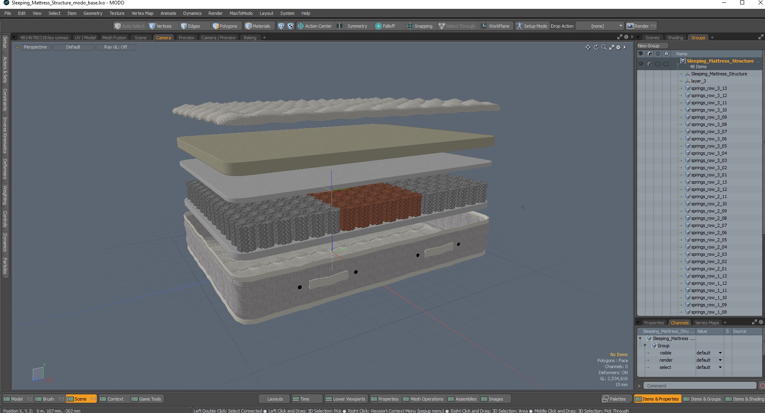
Task: Switch to the Vertex Maps tab
Action: (x=707, y=323)
